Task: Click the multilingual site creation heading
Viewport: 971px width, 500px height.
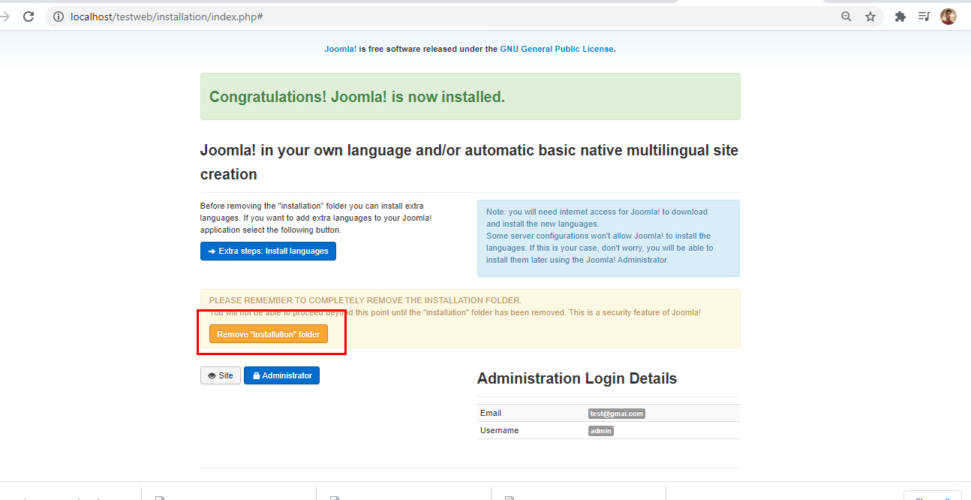Action: pyautogui.click(x=469, y=162)
